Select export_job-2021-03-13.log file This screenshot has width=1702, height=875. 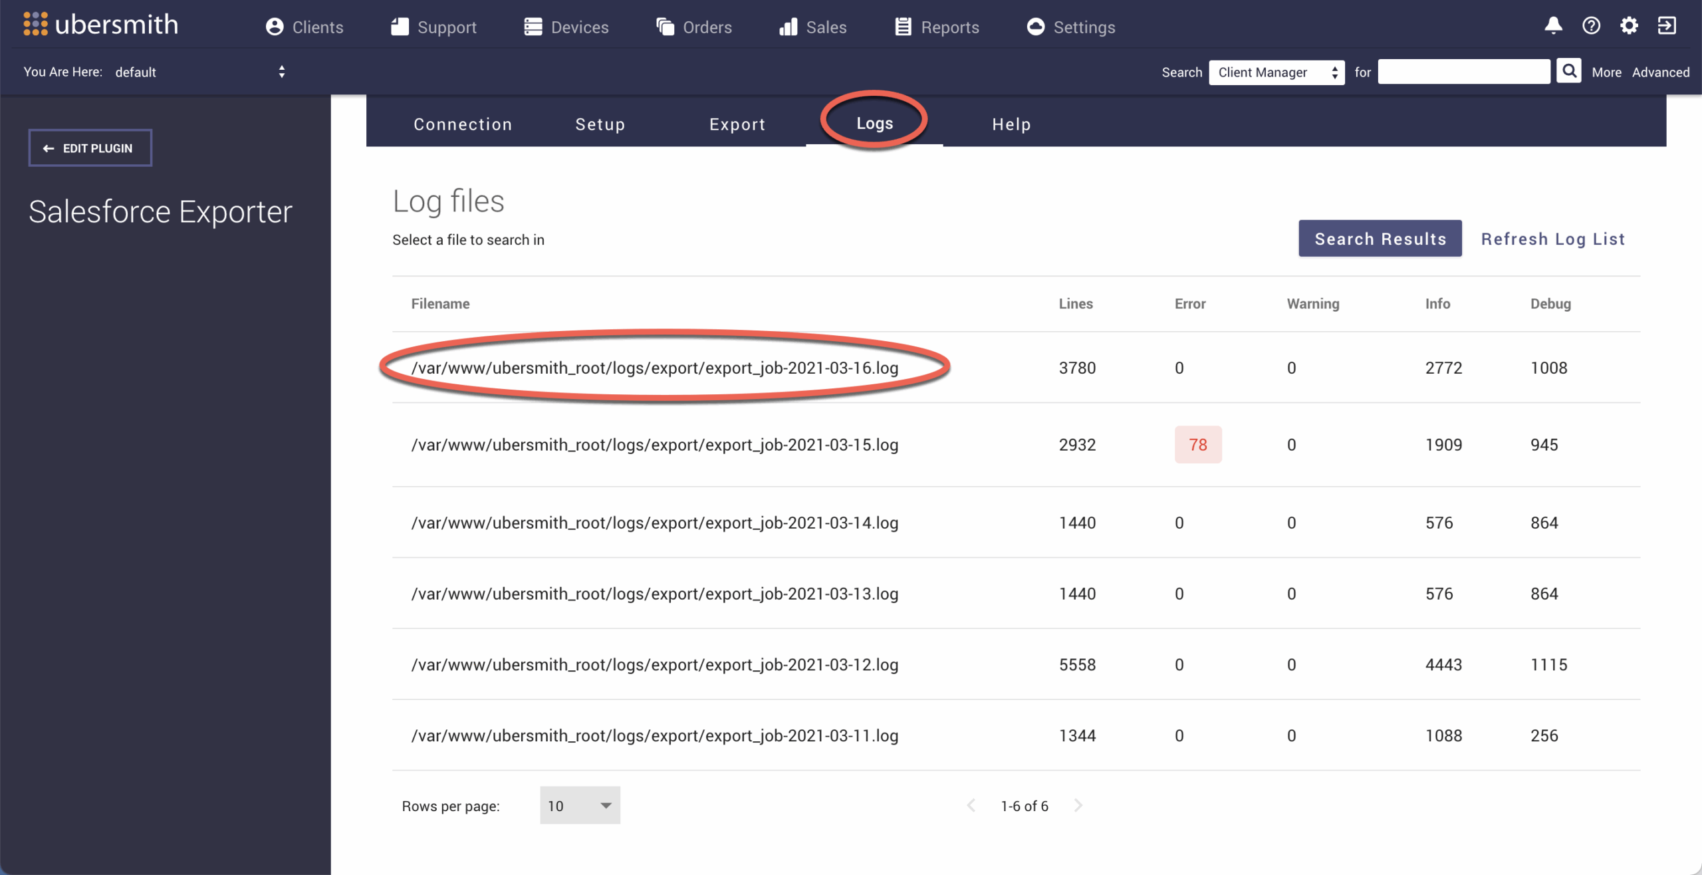coord(655,594)
